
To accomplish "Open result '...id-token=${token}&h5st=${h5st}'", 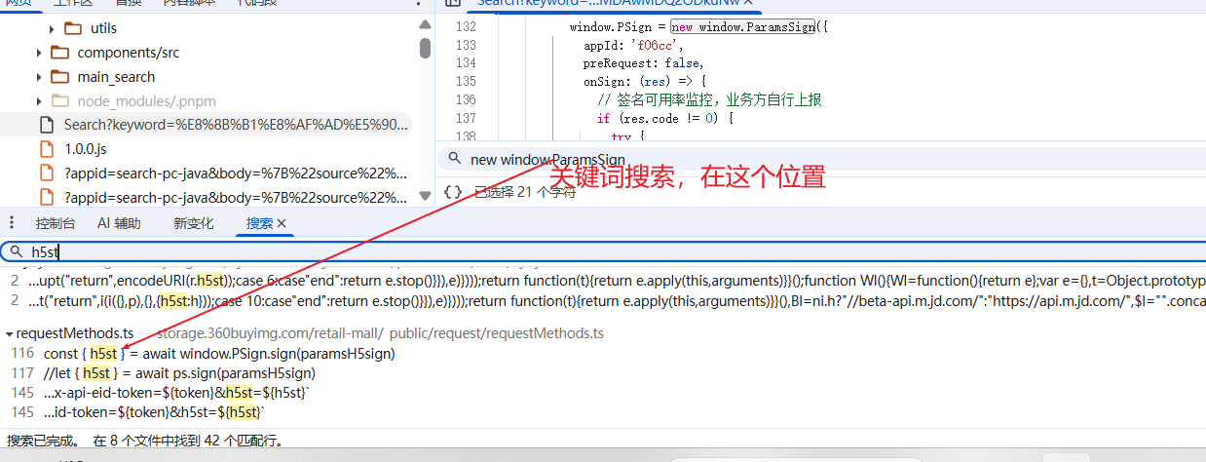I will (x=155, y=412).
